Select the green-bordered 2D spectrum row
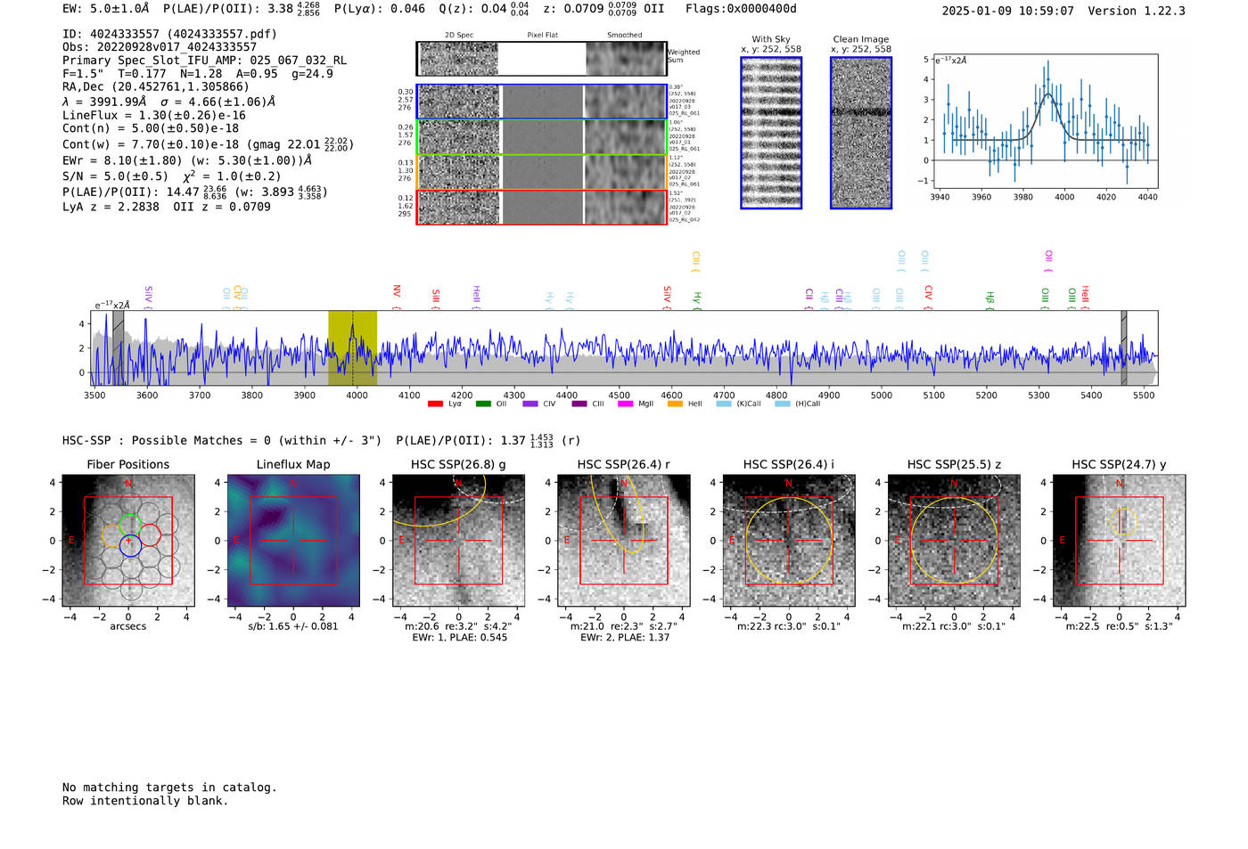 tap(542, 136)
